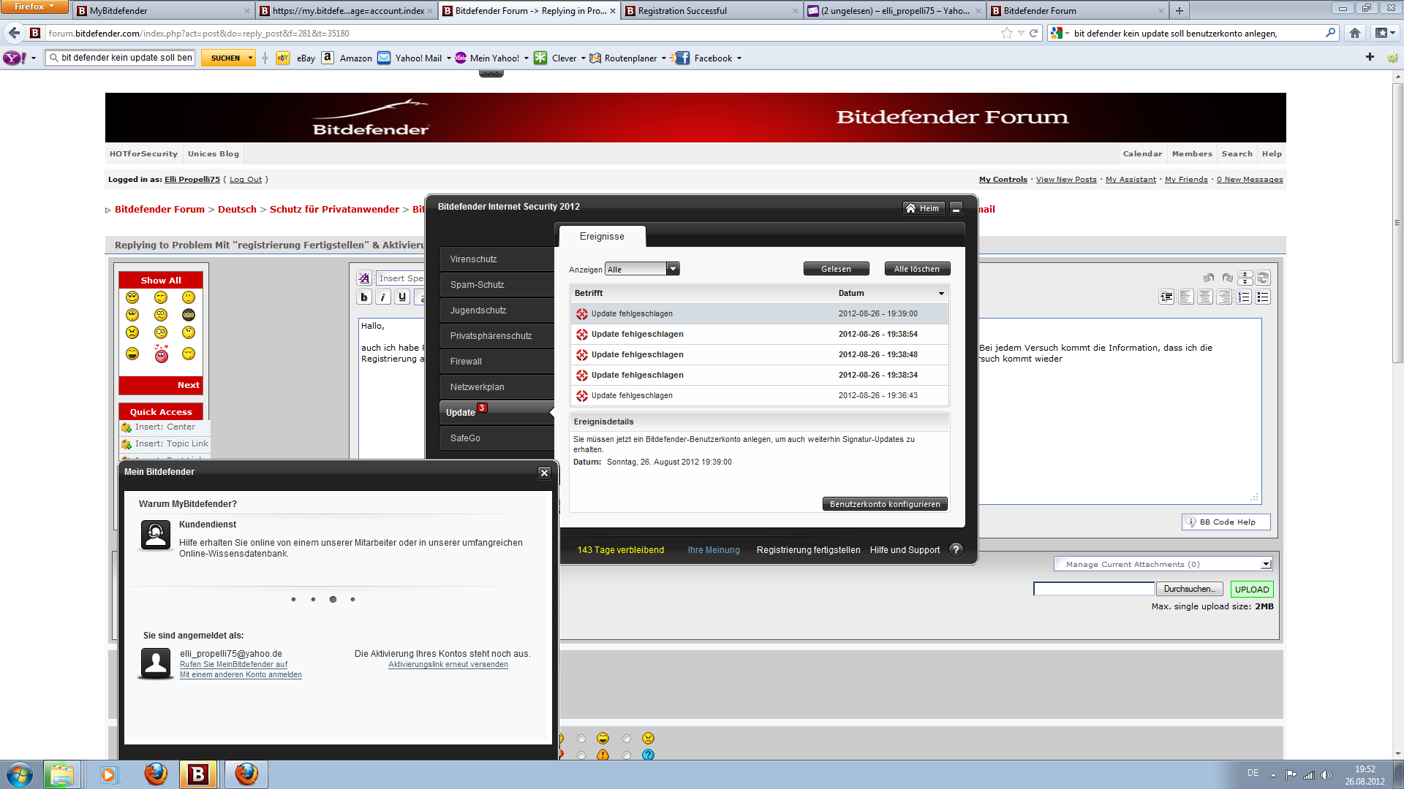
Task: Click the Windows Start orb
Action: (x=20, y=774)
